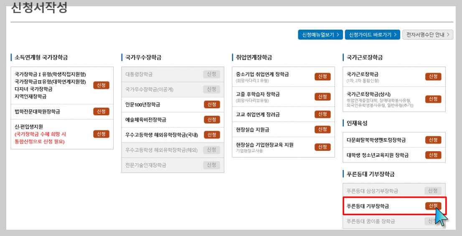Screen dimensions: 462x236
Task: Click the 예술체육비전장학금 label
Action: tap(145, 119)
